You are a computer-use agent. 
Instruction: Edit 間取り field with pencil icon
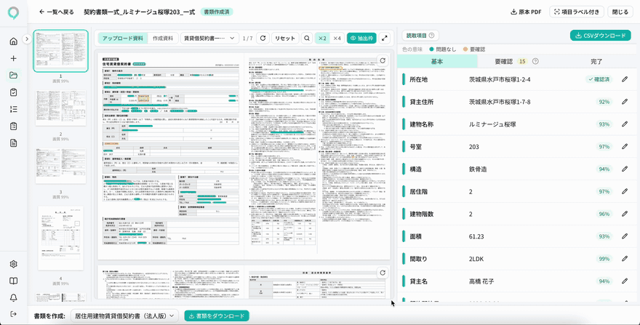tap(625, 258)
